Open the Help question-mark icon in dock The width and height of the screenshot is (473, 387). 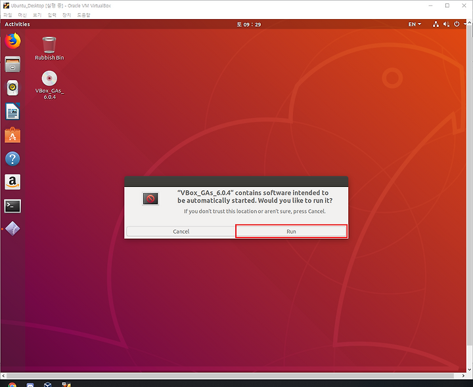tap(12, 159)
